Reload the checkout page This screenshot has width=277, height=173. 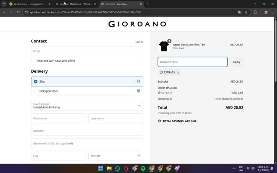pos(18,12)
